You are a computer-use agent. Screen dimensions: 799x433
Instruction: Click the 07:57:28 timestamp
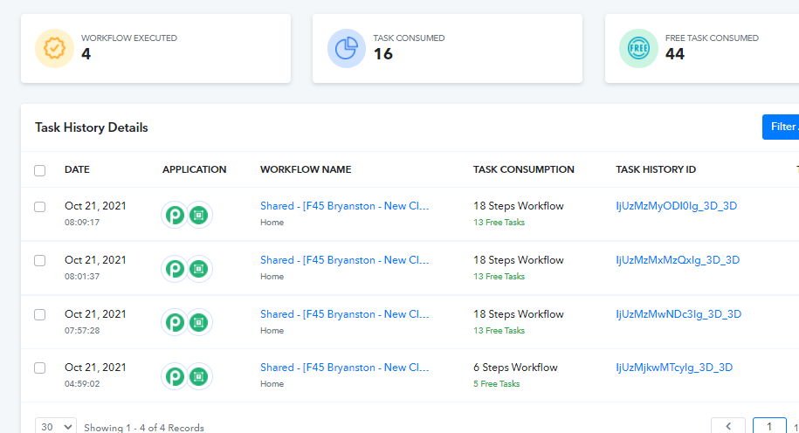click(x=82, y=330)
